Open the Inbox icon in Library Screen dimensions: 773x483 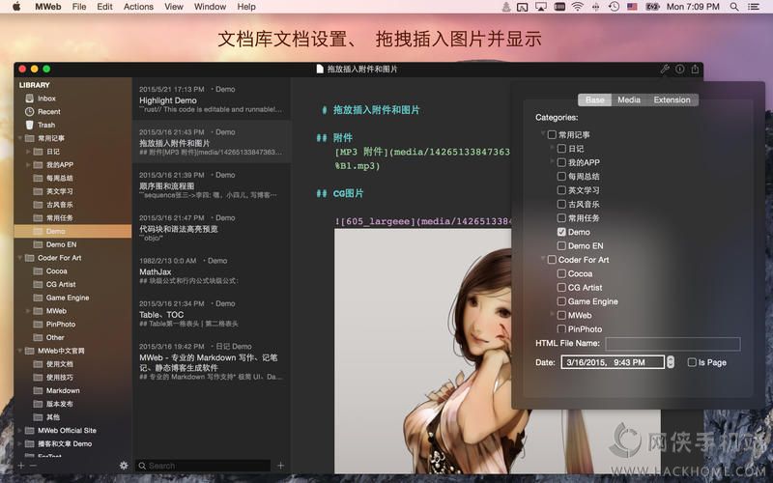pyautogui.click(x=30, y=99)
